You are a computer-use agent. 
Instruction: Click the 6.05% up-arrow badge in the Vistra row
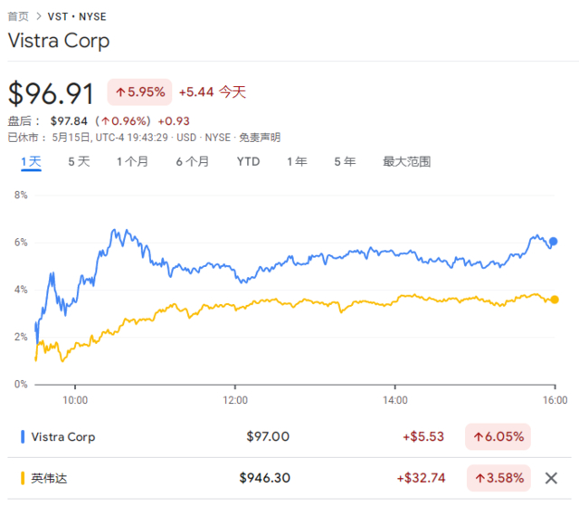497,436
